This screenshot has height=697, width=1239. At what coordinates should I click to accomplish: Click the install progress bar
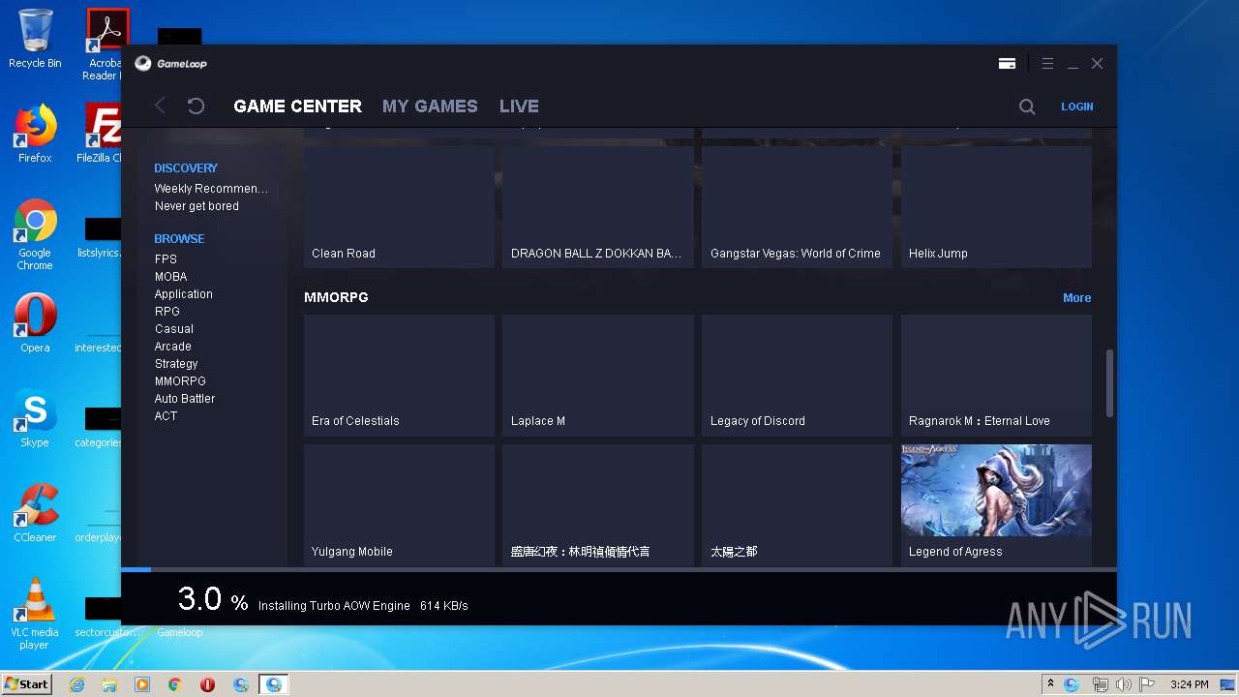[619, 569]
